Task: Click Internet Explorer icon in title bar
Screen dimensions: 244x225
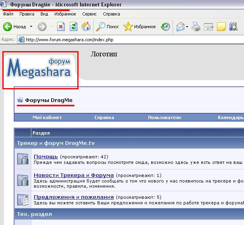Action: (x=3, y=4)
